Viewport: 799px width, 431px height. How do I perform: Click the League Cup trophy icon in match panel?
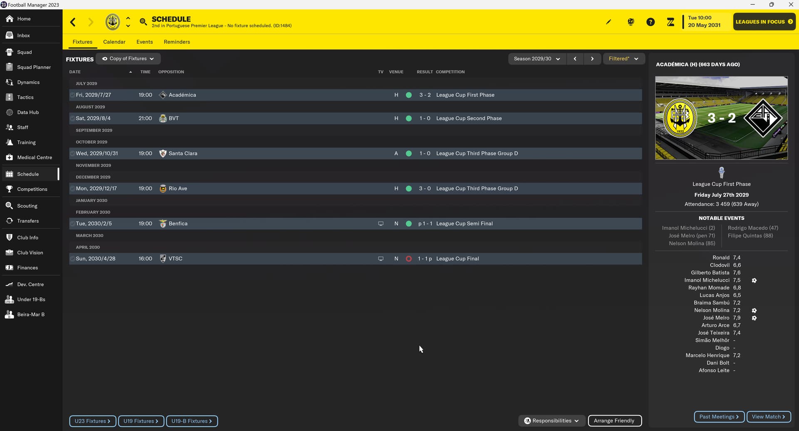point(721,172)
